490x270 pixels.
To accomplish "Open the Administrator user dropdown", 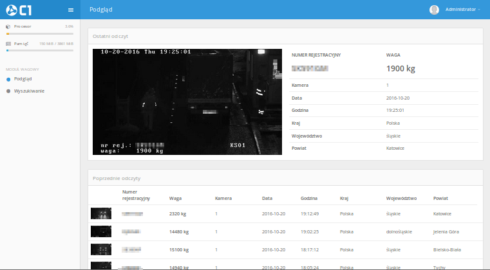I will [462, 10].
